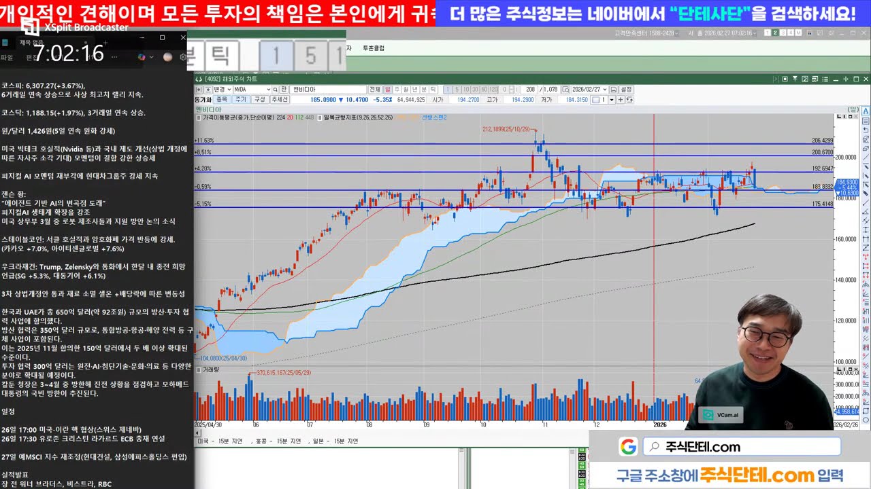This screenshot has width=871, height=489.
Task: Click the Google logo in the bottom banner
Action: coord(628,447)
